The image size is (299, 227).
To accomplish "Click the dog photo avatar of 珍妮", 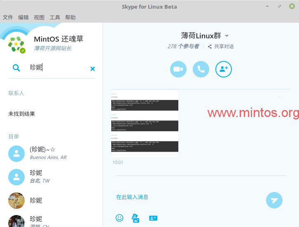I will 16,201.
